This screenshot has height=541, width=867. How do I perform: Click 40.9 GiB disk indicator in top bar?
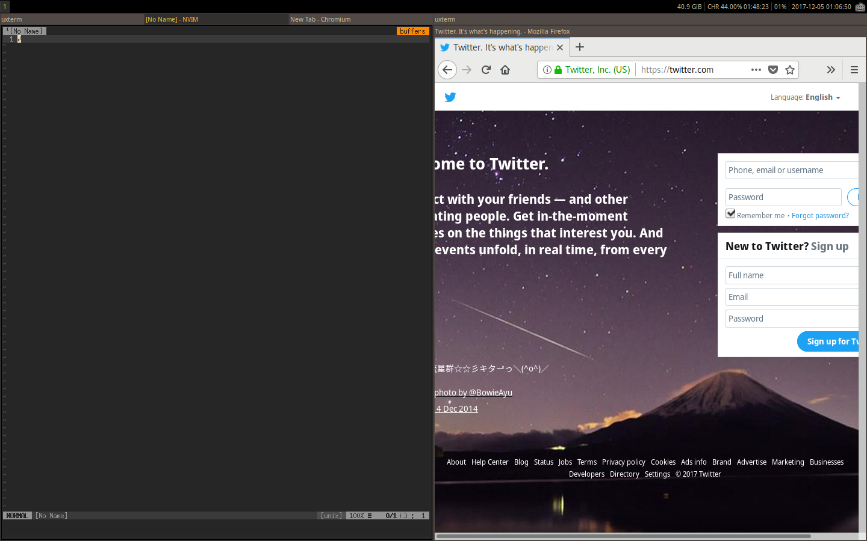point(689,7)
